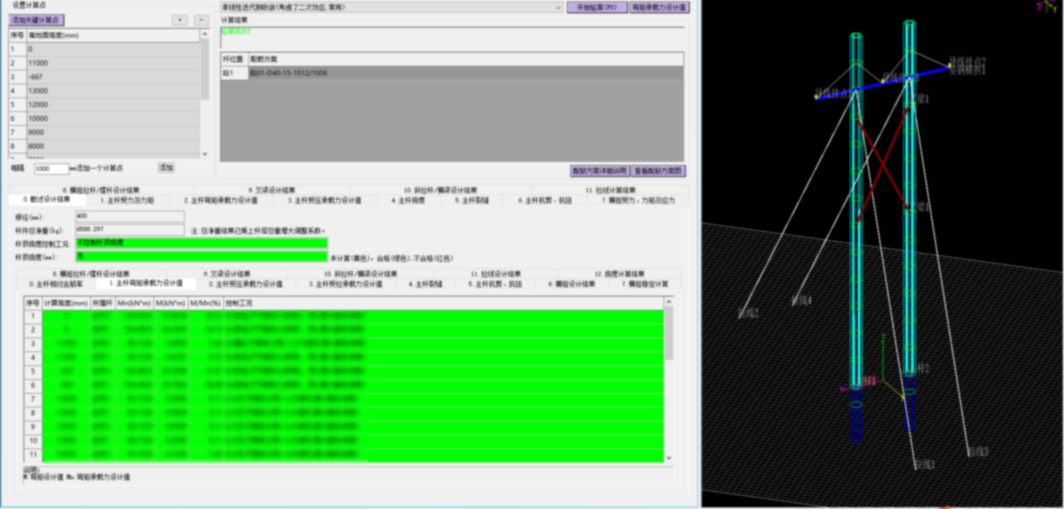Image resolution: width=1064 pixels, height=509 pixels.
Task: Select the 1. 主杆受力及力矩 tab
Action: click(x=127, y=200)
